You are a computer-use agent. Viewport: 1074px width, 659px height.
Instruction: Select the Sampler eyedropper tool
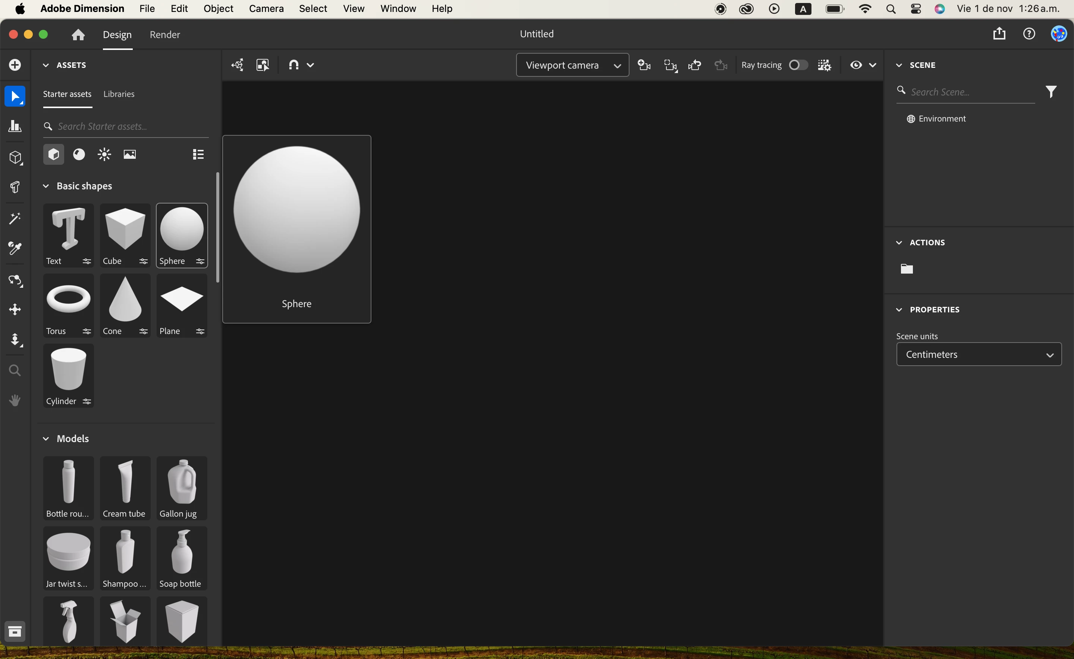click(15, 249)
